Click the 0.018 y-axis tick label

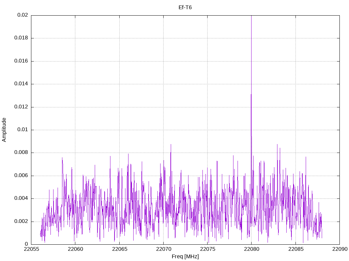[21, 38]
